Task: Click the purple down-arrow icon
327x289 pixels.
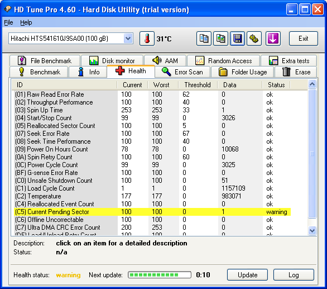Action: click(273, 39)
